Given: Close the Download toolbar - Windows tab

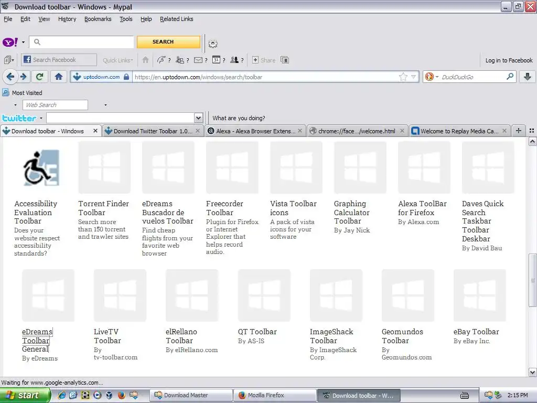Looking at the screenshot, I should coord(95,131).
